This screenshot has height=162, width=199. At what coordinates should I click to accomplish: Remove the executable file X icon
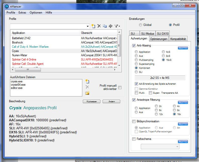coord(87,87)
